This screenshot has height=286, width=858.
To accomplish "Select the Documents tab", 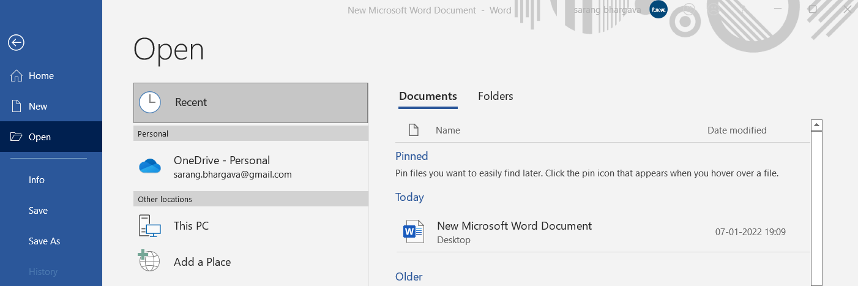I will point(428,96).
